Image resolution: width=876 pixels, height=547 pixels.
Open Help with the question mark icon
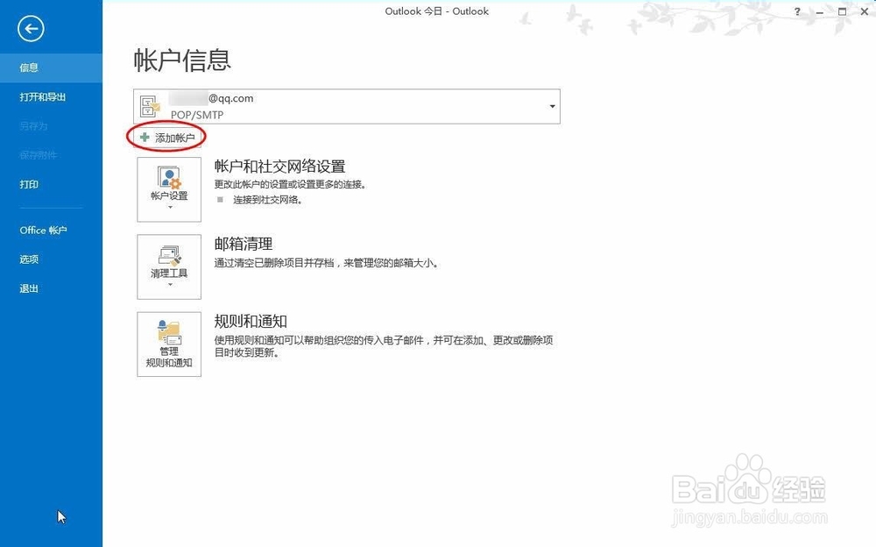coord(797,11)
